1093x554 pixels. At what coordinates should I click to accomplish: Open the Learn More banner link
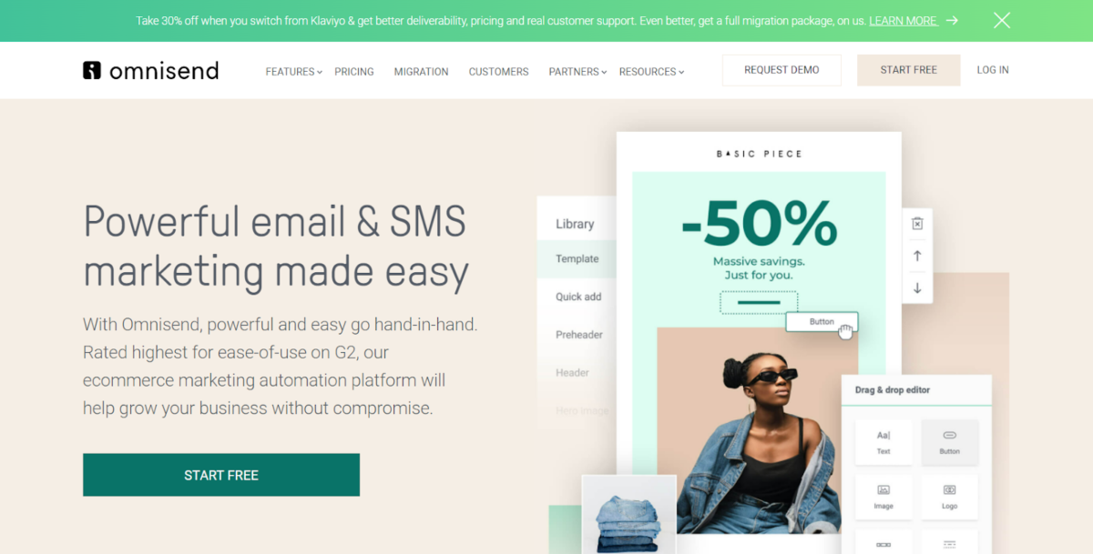903,20
